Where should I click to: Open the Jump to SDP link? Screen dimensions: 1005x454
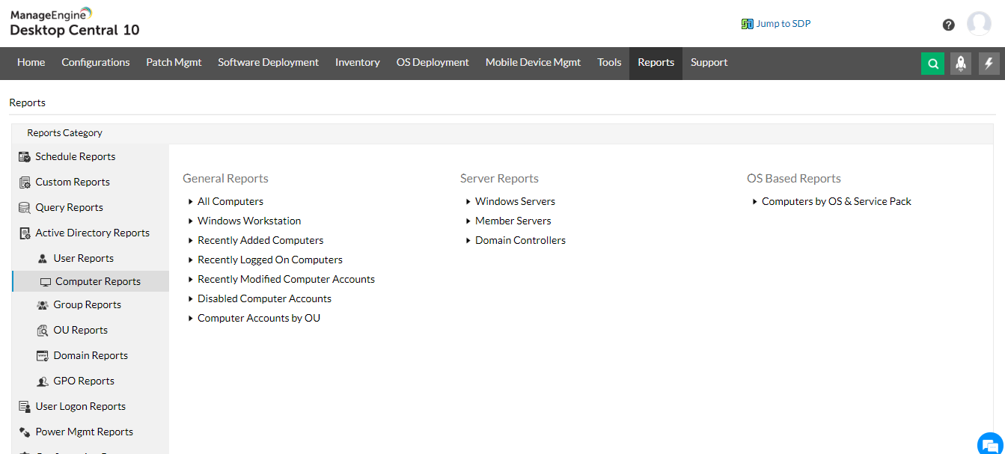(783, 24)
